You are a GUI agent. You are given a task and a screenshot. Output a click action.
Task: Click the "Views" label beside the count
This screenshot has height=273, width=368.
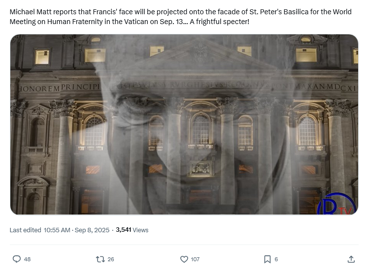[x=140, y=230]
